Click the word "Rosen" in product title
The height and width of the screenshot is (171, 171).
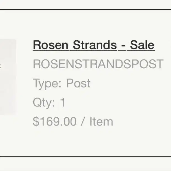tap(51, 45)
